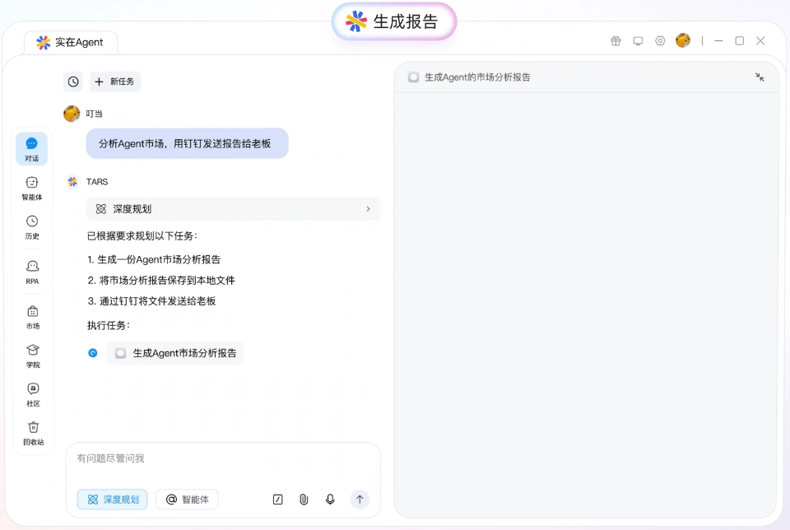Click the 生成Agent市场分析报告 task chip
790x530 pixels.
(175, 353)
